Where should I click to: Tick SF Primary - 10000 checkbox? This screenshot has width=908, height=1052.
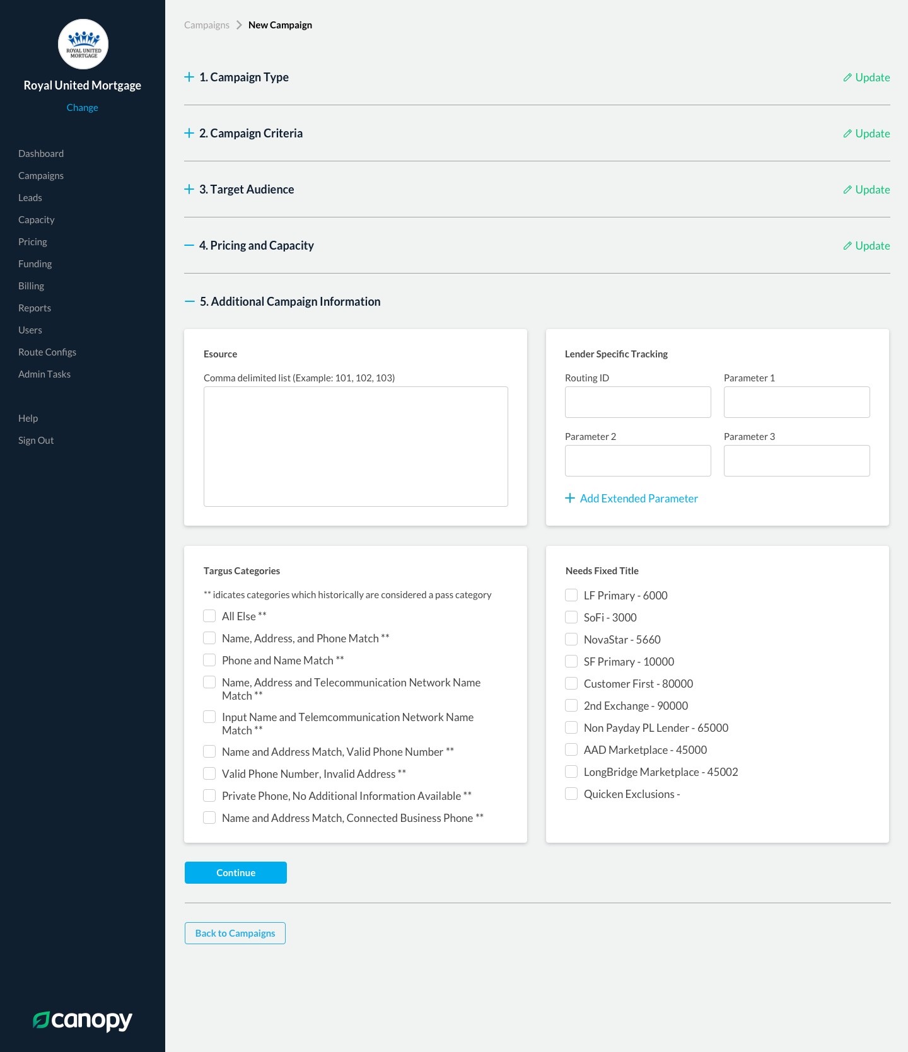(571, 661)
